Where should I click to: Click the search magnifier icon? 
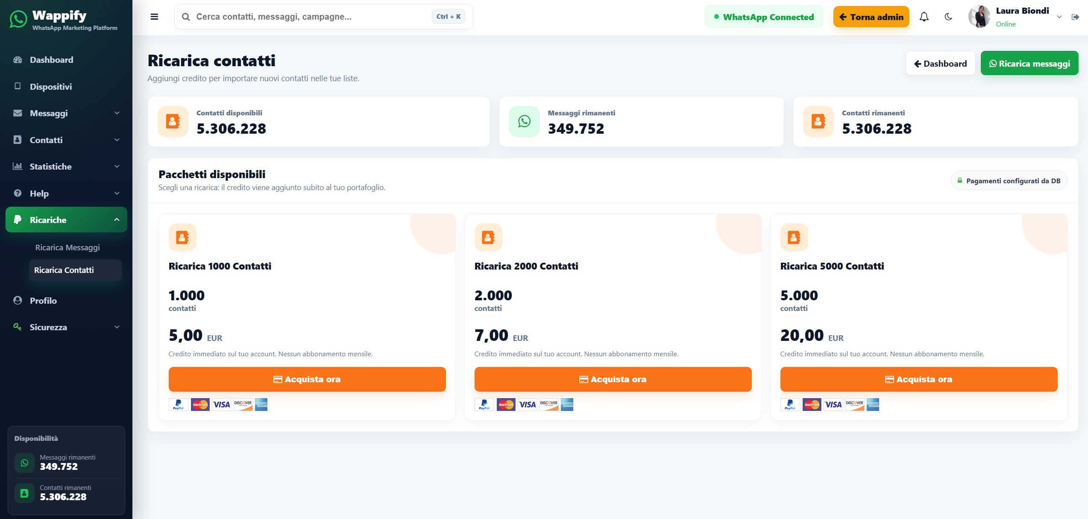click(x=186, y=17)
